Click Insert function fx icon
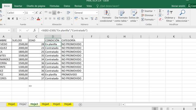The height and width of the screenshot is (110, 196). 35,31
